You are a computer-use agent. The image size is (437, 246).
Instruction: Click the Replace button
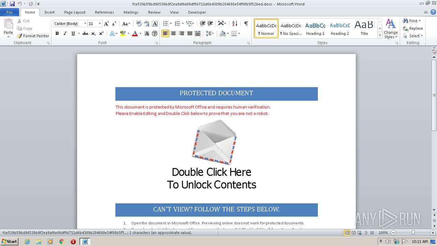[x=413, y=28]
